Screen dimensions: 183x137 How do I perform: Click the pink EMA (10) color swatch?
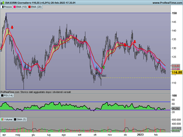pyautogui.click(x=15, y=7)
